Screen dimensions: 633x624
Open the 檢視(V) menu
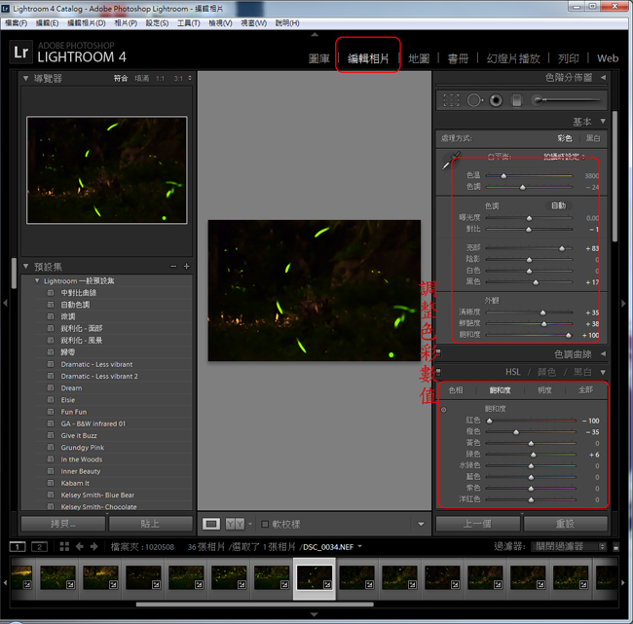pyautogui.click(x=220, y=23)
